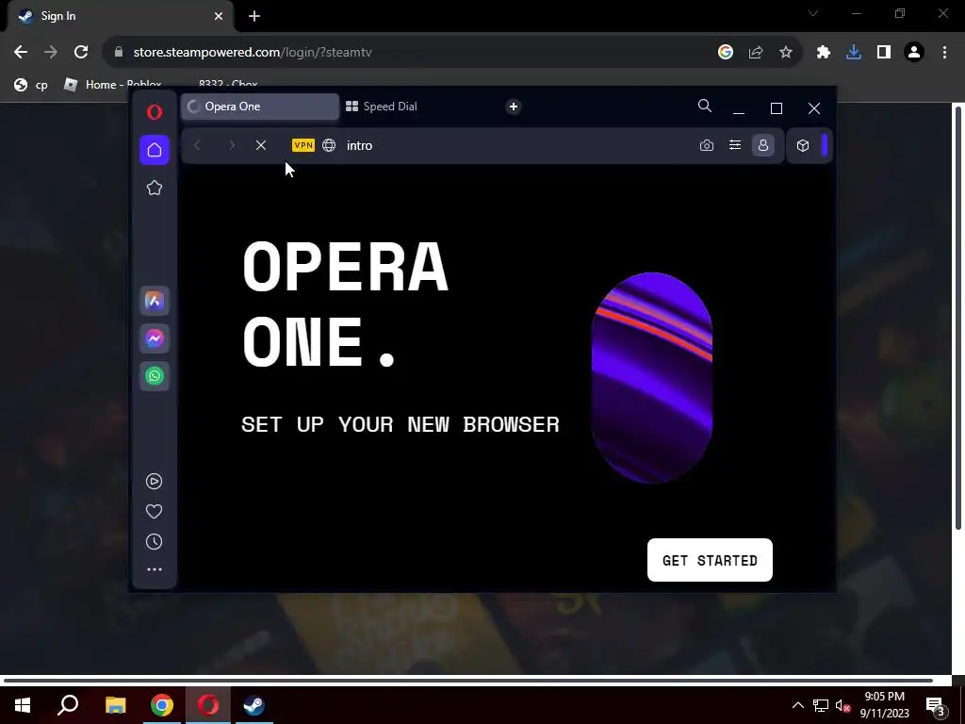
Task: Click the muted volume tray icon
Action: click(x=843, y=705)
